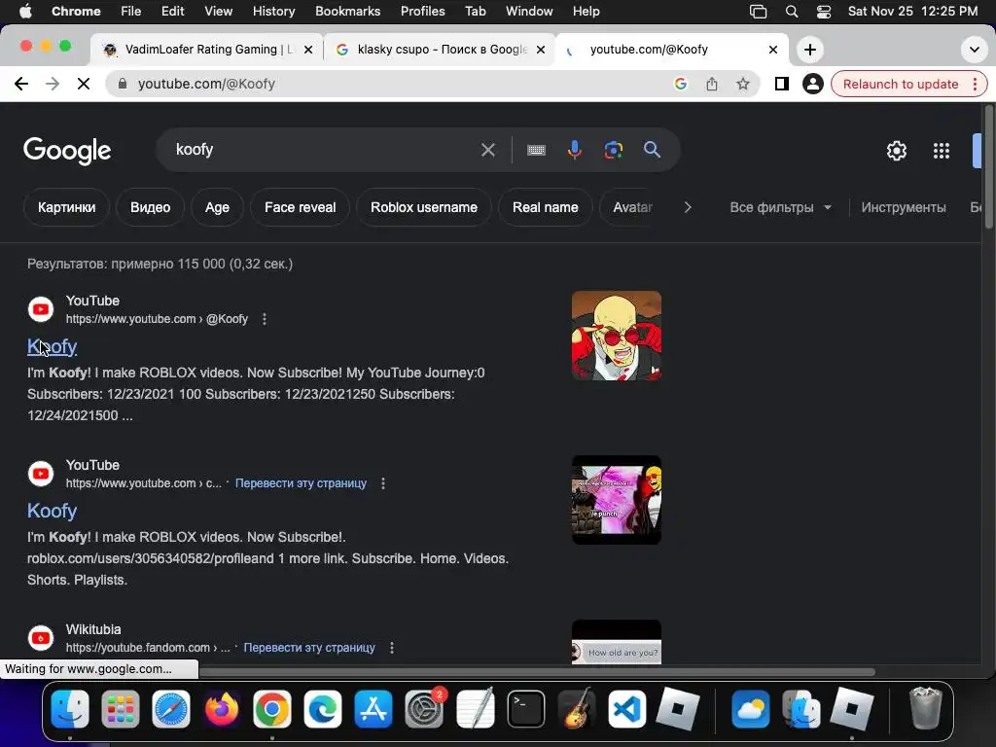Click the Google icon in the address bar

point(680,84)
